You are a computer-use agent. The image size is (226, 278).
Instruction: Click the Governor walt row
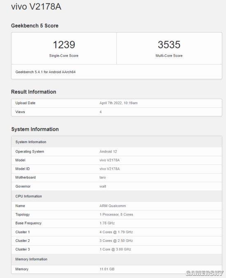pyautogui.click(x=117, y=186)
